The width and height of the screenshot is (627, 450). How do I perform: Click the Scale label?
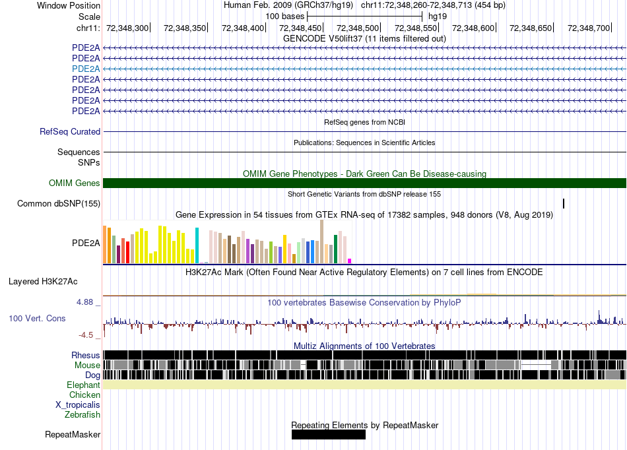click(89, 16)
